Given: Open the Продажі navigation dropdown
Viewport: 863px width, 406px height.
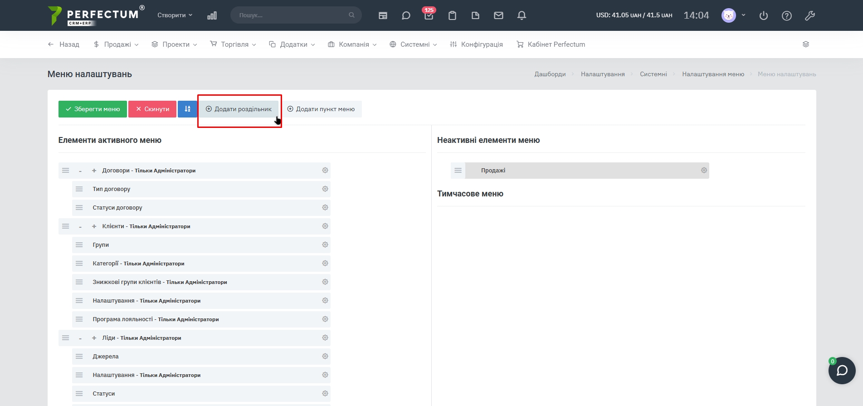Looking at the screenshot, I should click(116, 44).
